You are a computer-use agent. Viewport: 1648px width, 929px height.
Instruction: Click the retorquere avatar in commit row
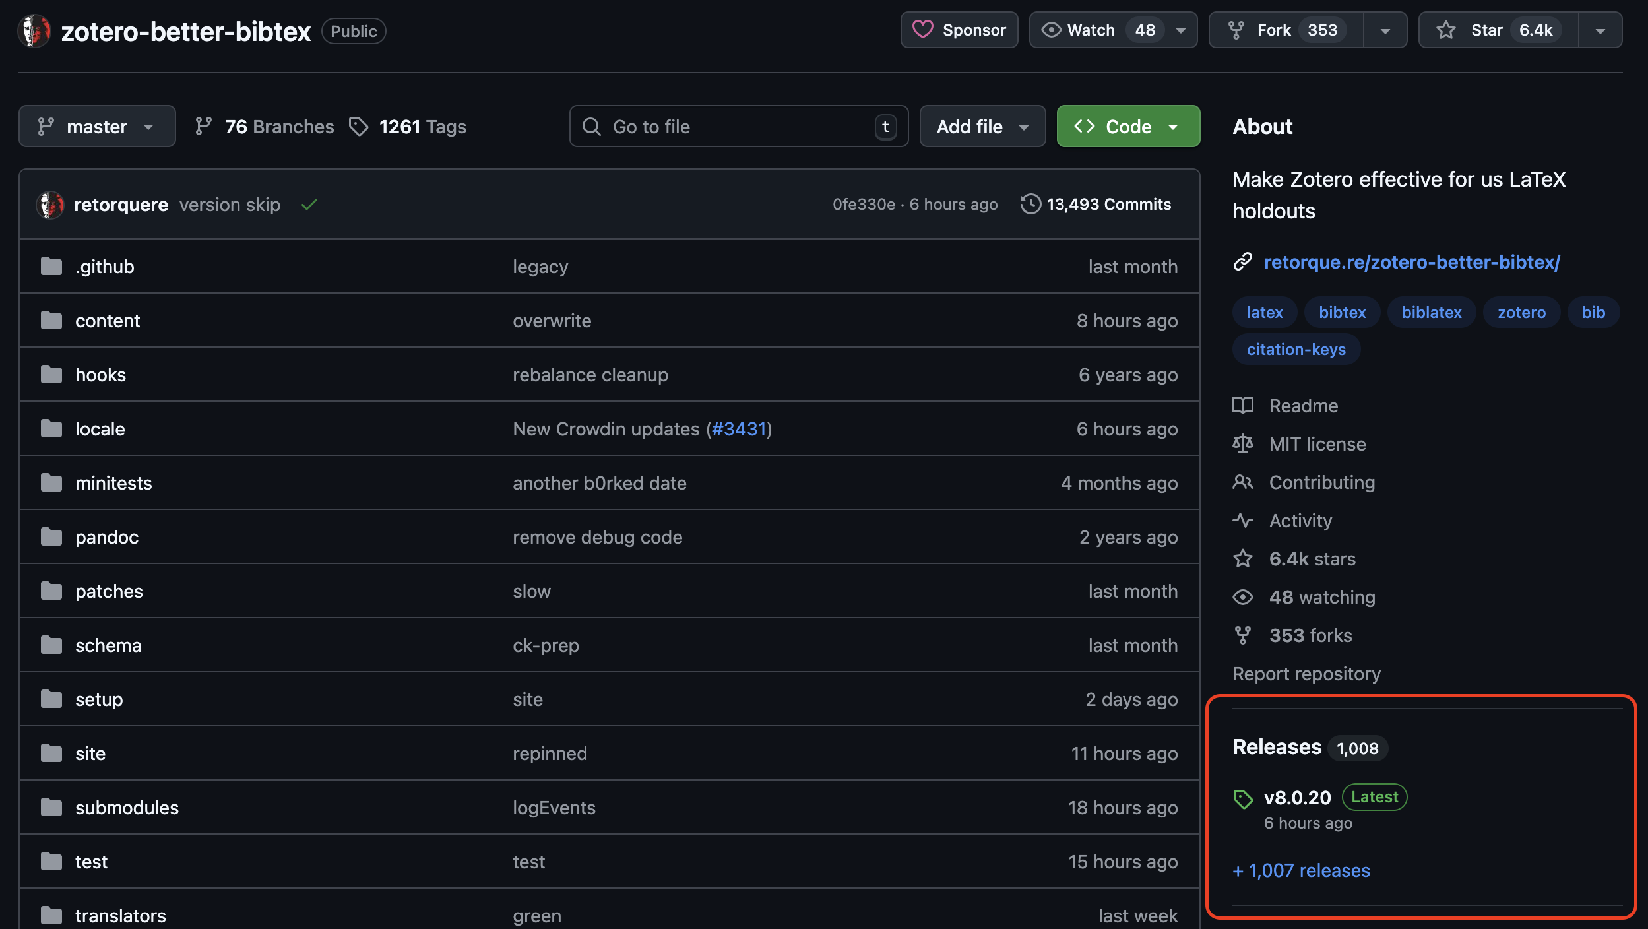click(49, 205)
